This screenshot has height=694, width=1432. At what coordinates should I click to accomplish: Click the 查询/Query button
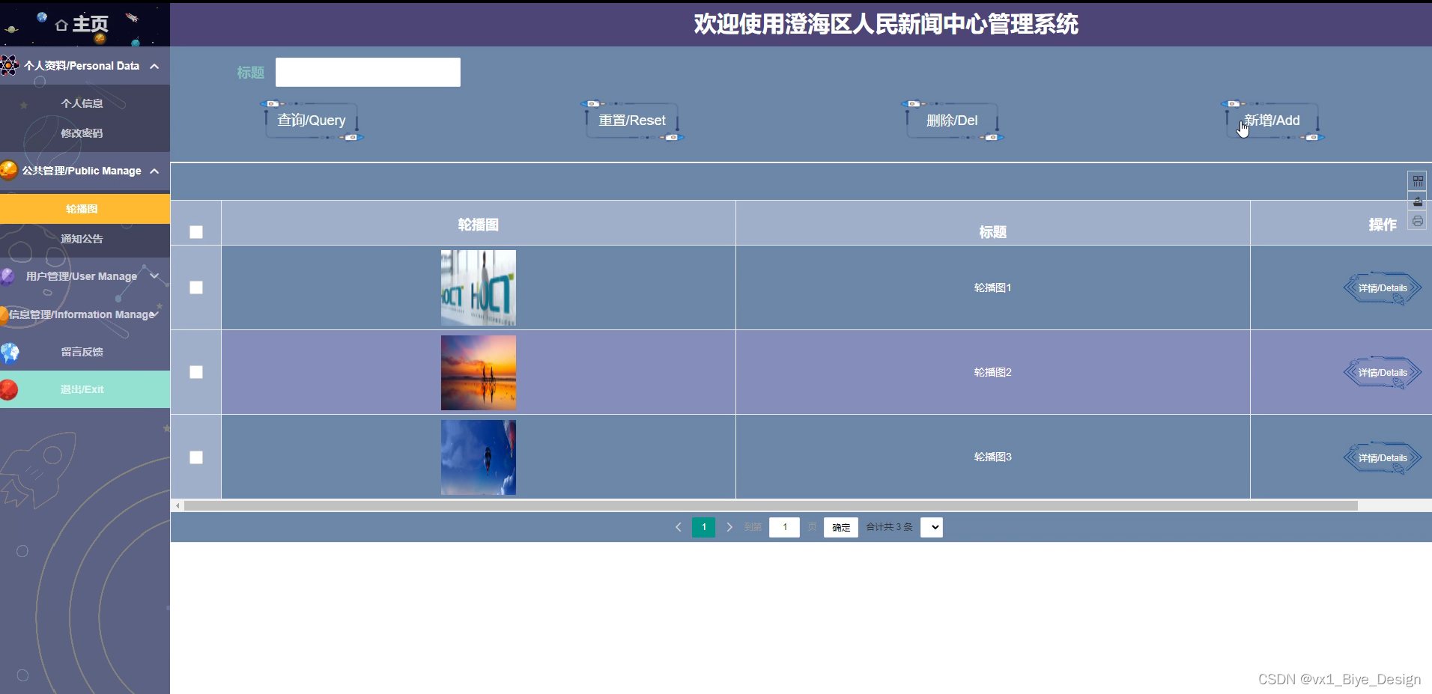(x=312, y=121)
